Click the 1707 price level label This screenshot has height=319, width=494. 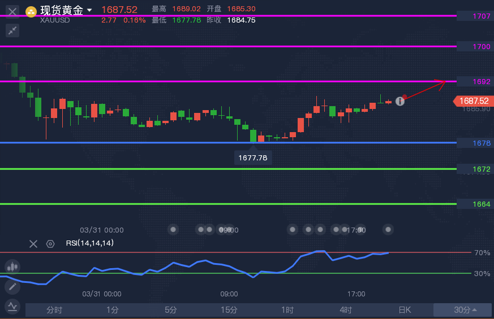(x=482, y=16)
